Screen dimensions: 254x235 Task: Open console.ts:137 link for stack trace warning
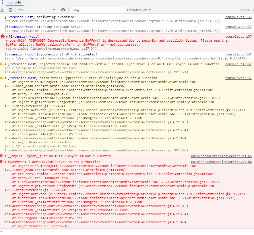click(239, 78)
